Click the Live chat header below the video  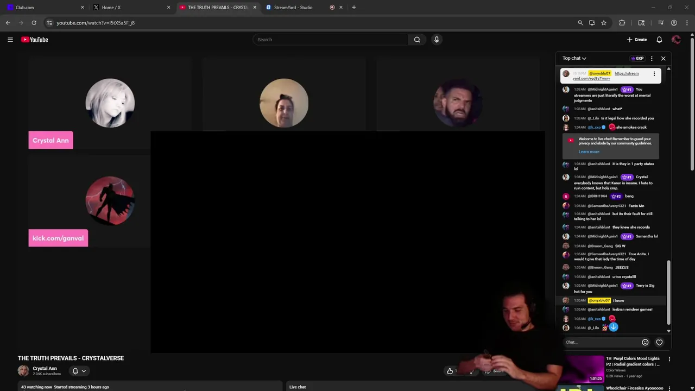(298, 387)
